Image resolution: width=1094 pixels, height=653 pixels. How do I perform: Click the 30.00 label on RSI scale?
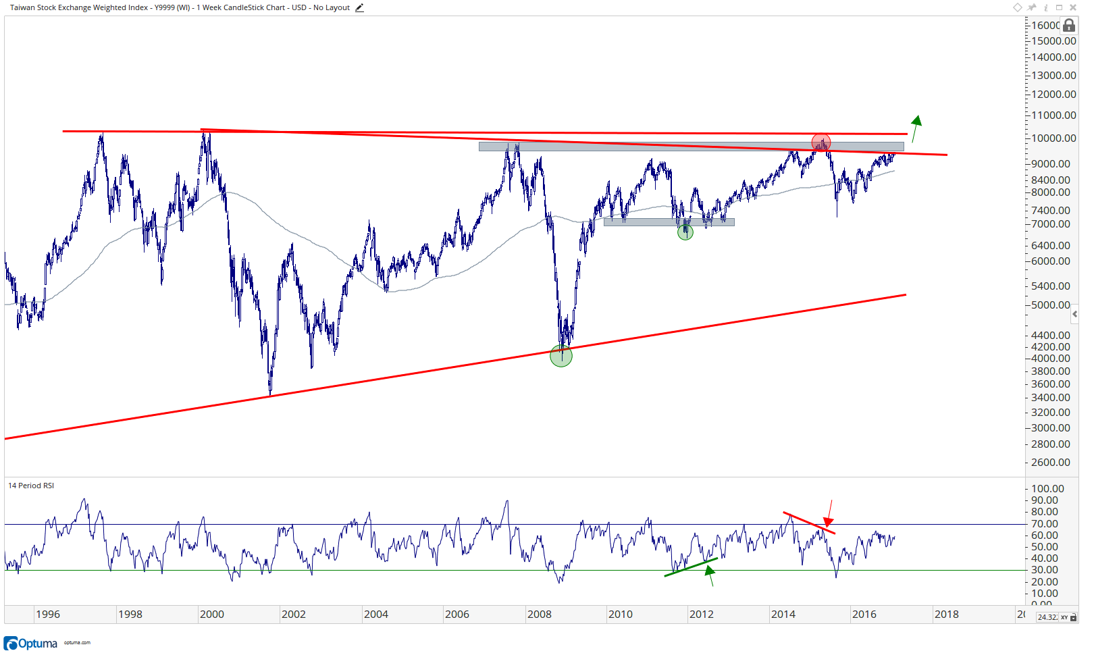1045,570
